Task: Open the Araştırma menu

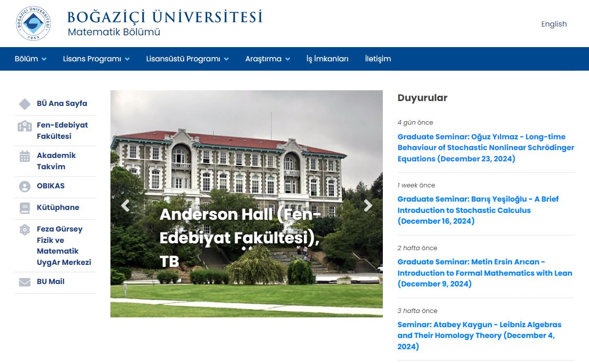Action: [264, 59]
